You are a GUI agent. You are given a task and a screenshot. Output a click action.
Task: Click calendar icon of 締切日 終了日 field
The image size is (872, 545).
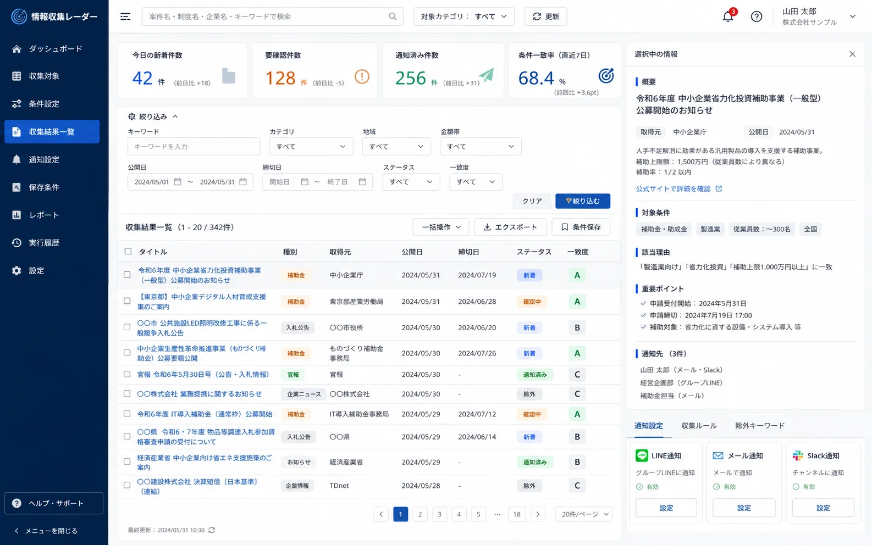tap(362, 182)
